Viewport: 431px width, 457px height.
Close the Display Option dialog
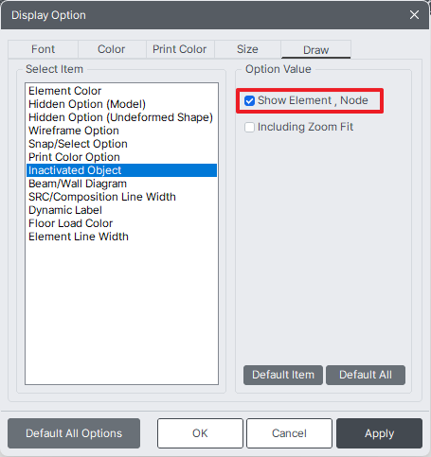[x=414, y=15]
